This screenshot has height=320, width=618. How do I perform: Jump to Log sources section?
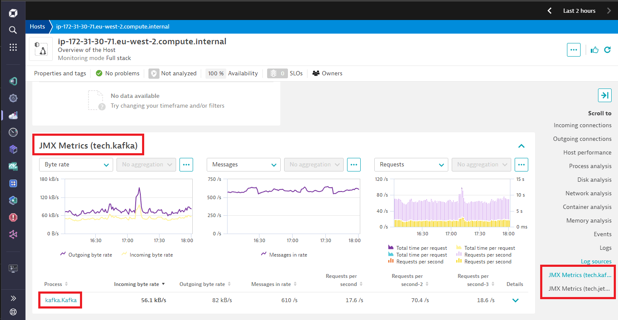tap(596, 261)
